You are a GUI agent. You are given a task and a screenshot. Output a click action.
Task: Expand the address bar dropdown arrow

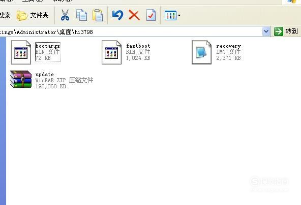point(266,31)
